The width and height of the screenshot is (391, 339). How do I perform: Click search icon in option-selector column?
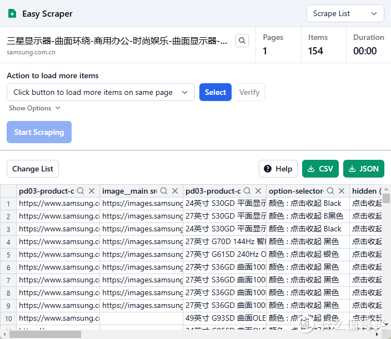click(330, 191)
